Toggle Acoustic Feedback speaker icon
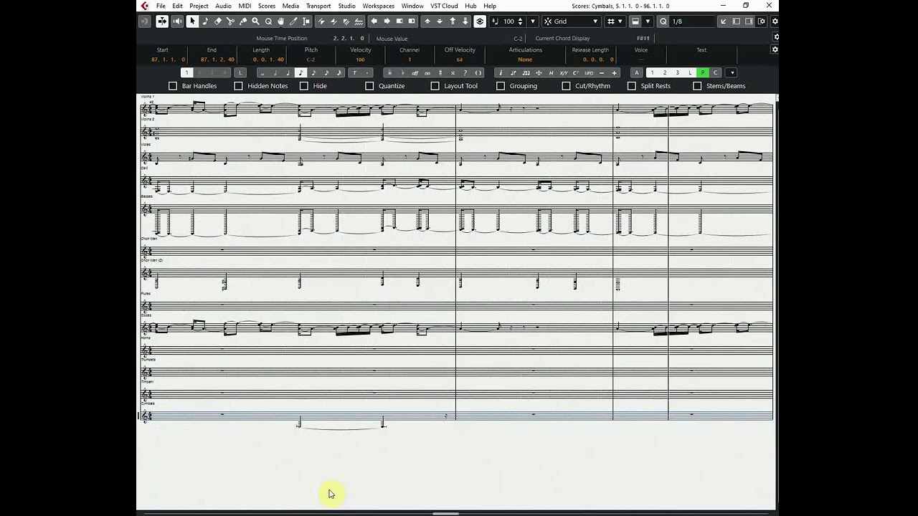 pos(177,21)
